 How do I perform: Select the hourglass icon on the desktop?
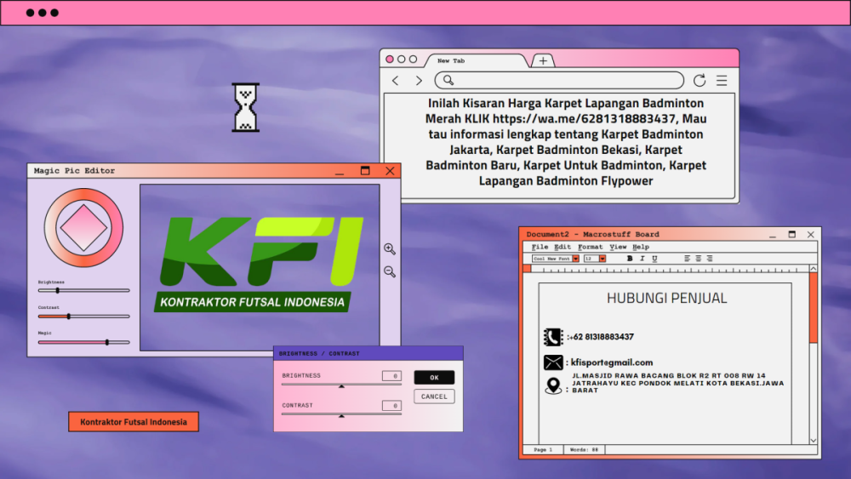[x=246, y=107]
